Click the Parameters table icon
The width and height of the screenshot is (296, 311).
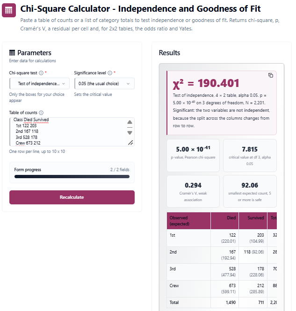(x=12, y=53)
